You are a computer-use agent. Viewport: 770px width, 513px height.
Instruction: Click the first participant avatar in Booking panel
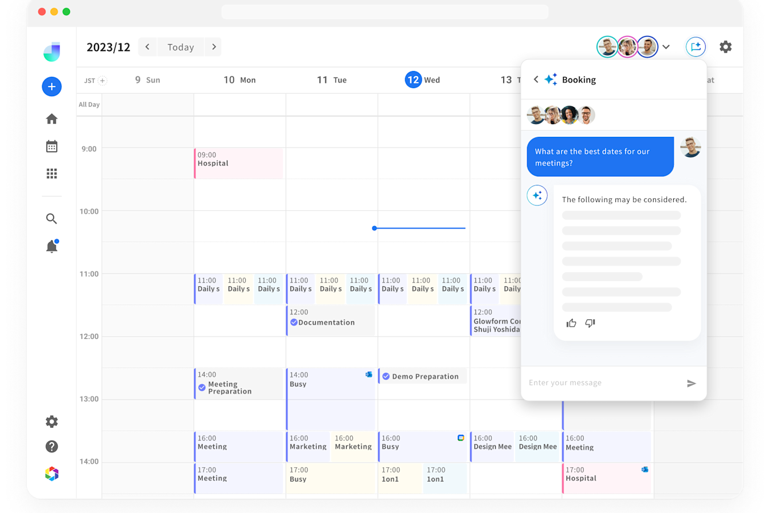tap(536, 115)
